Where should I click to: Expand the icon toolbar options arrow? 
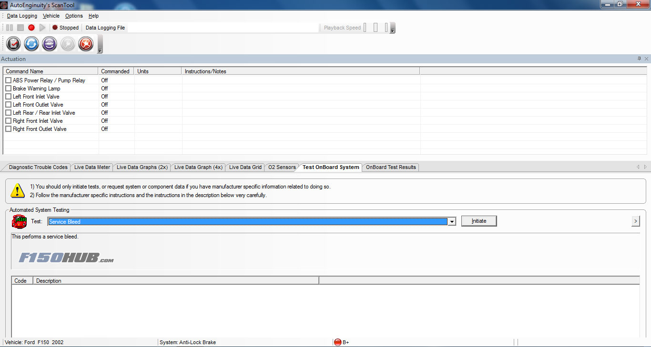pyautogui.click(x=100, y=50)
